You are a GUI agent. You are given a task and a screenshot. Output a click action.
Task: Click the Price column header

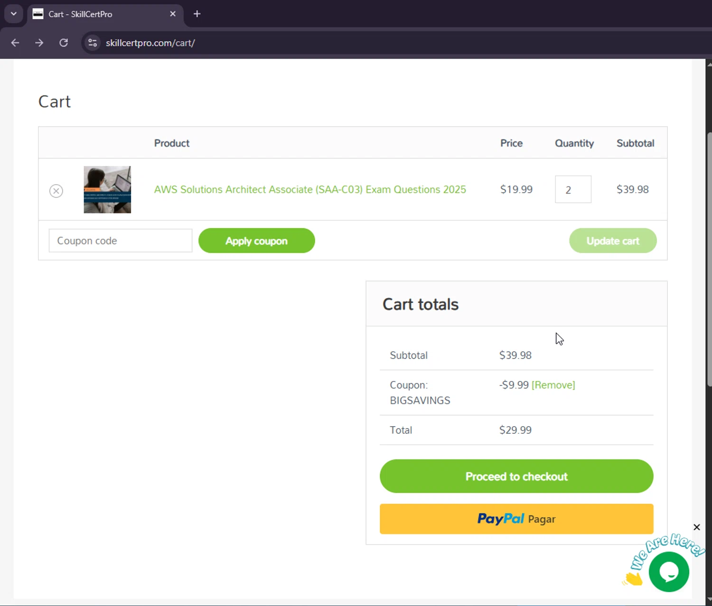point(511,143)
